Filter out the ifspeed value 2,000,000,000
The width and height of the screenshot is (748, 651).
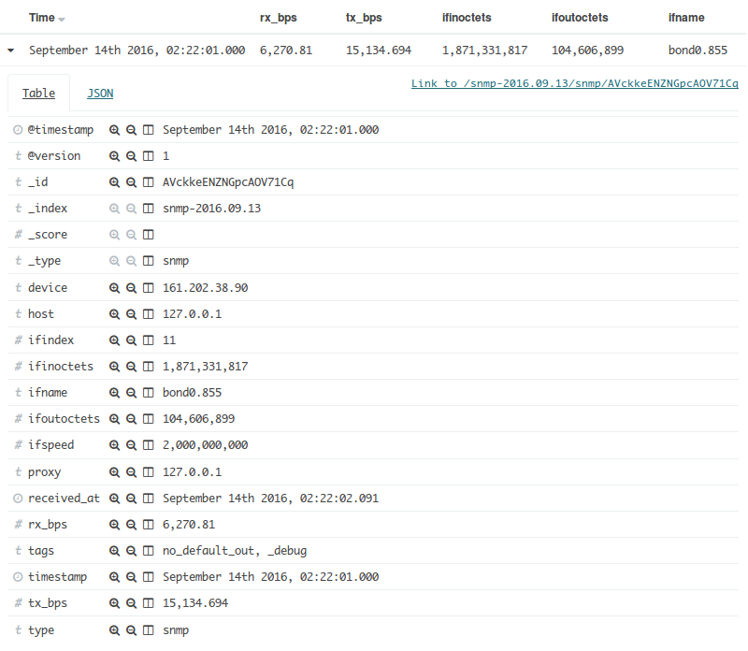(x=132, y=445)
